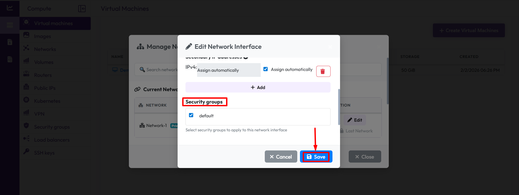Open the Kubernetes sidebar item
The height and width of the screenshot is (195, 519).
[x=47, y=101]
